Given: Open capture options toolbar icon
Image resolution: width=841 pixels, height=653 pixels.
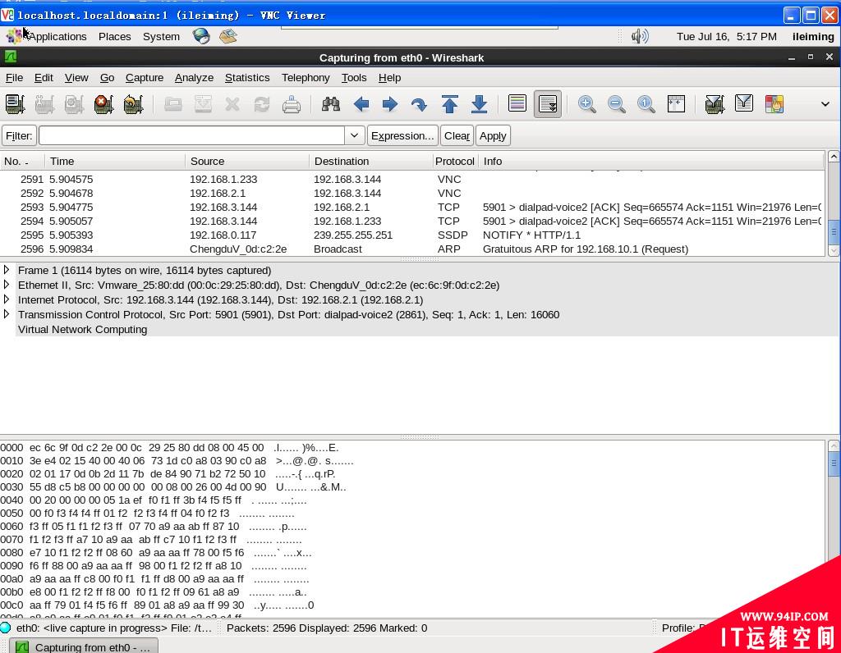Looking at the screenshot, I should coord(44,103).
